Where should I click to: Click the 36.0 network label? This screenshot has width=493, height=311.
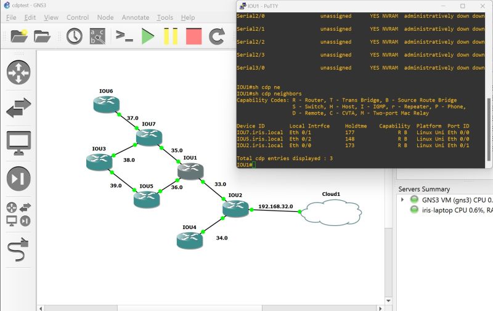177,187
